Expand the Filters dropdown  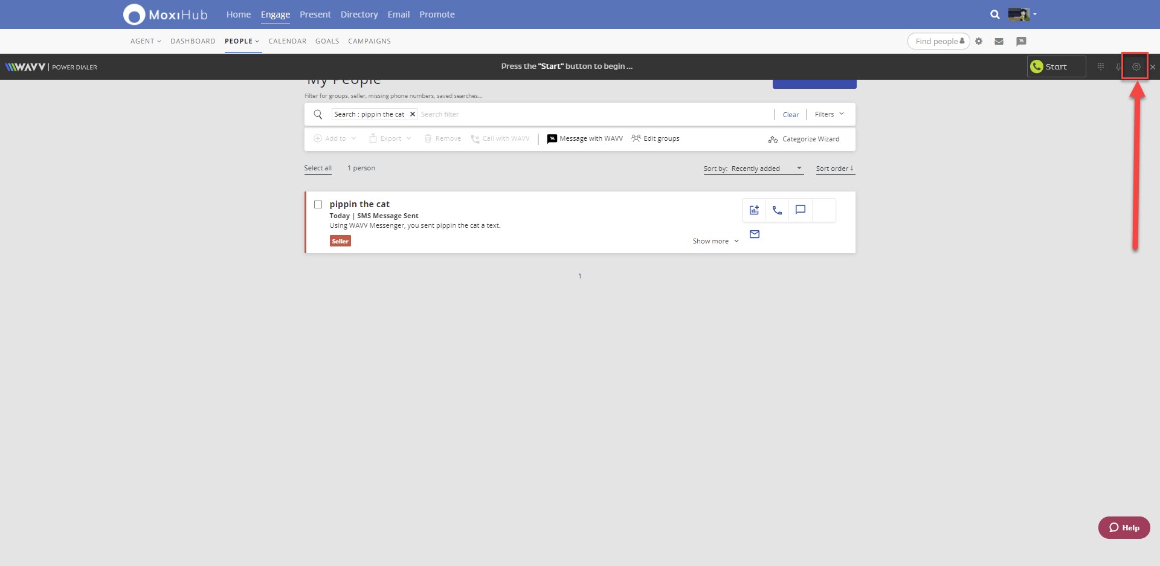click(x=829, y=114)
